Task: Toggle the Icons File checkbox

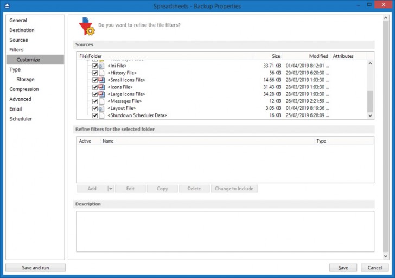Action: [x=95, y=87]
